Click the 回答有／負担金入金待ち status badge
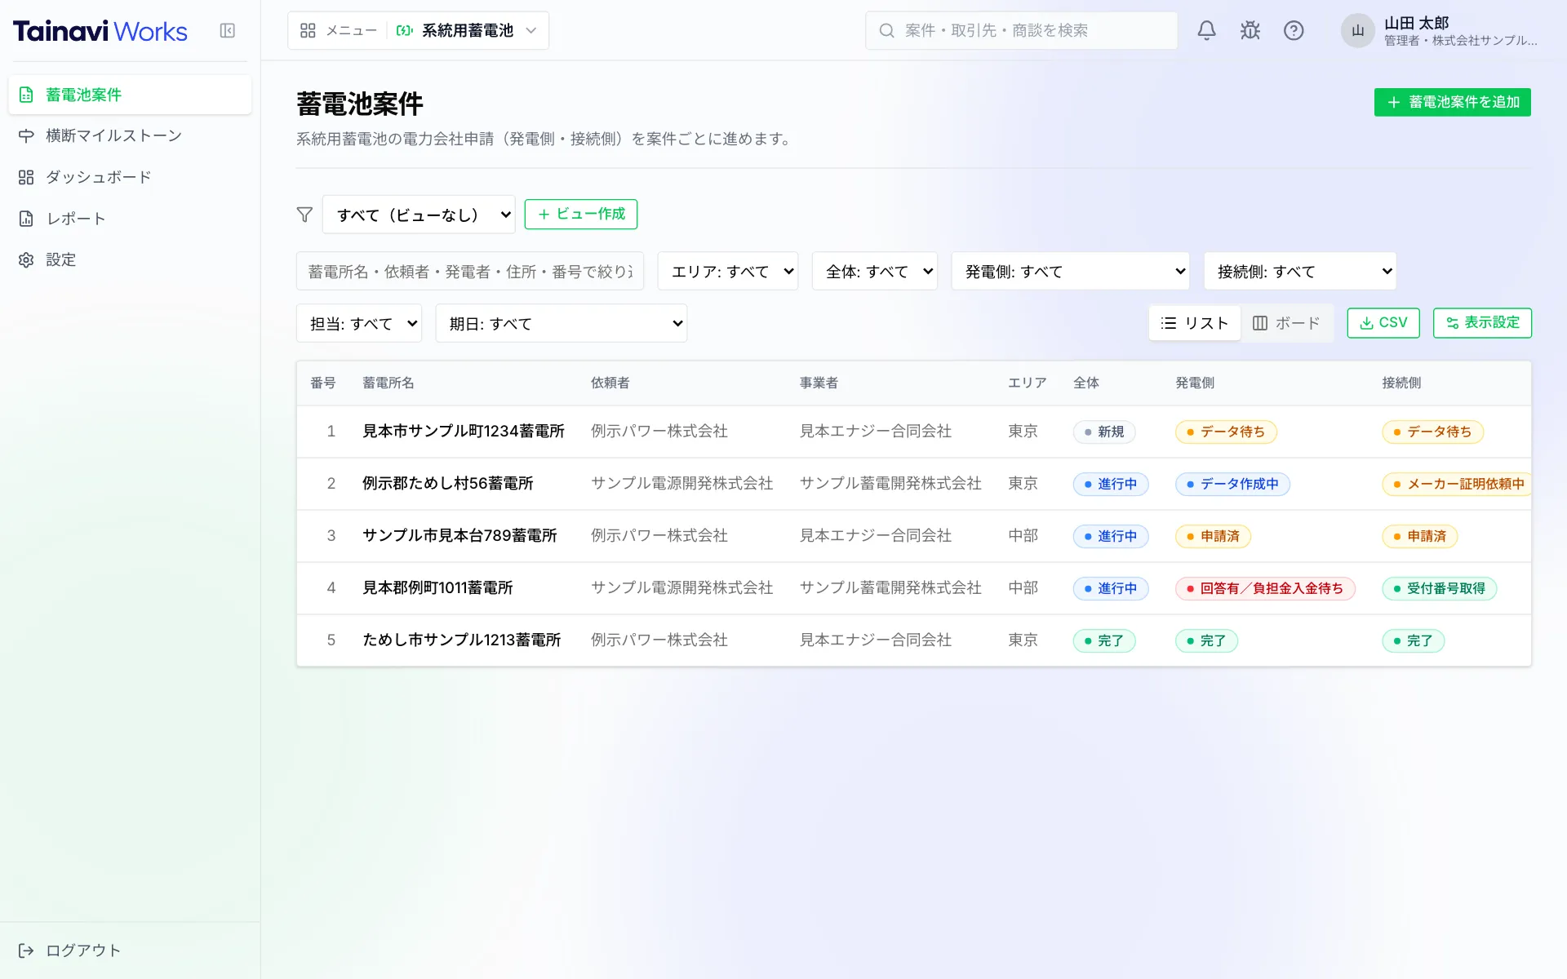 click(1265, 588)
